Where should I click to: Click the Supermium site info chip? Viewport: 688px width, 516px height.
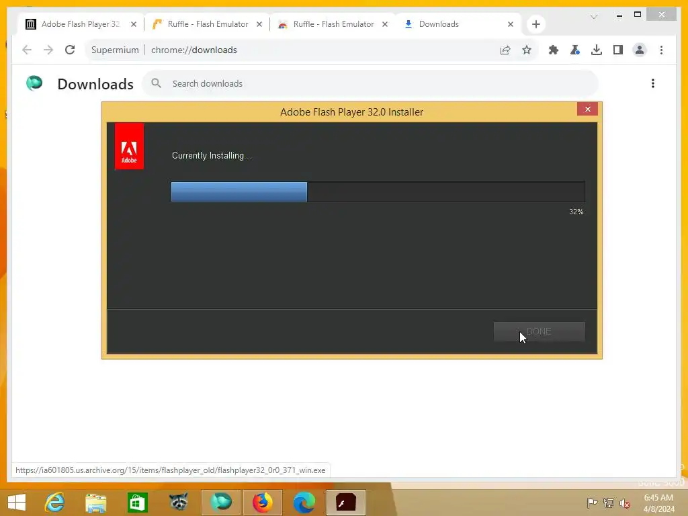click(114, 50)
